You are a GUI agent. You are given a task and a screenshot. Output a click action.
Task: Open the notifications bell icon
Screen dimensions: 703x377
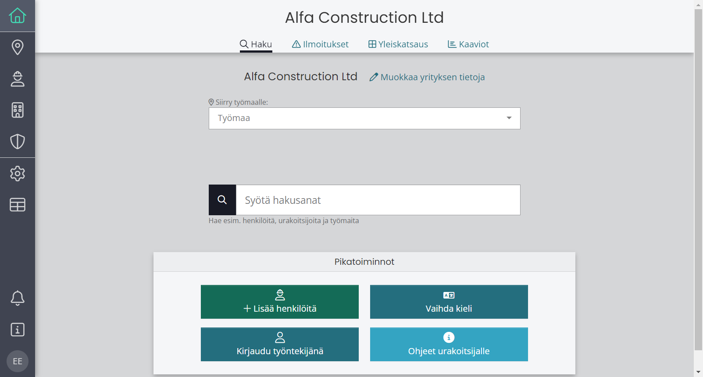18,298
